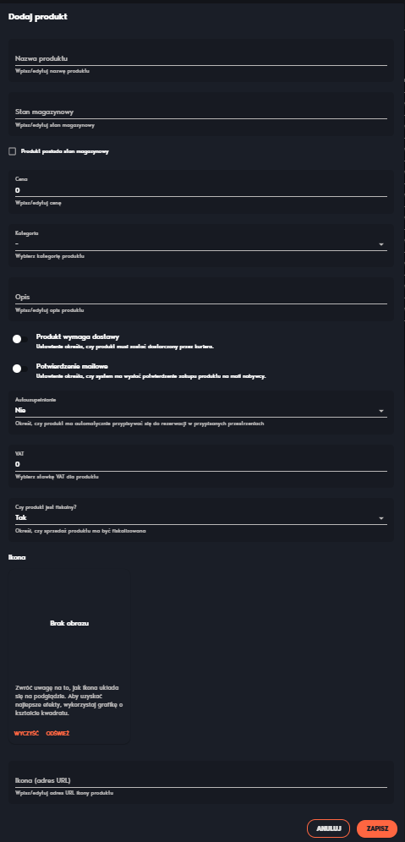This screenshot has width=405, height=842.
Task: Enable the 'Produkt wymaga dostawy' switch
Action: tap(20, 339)
